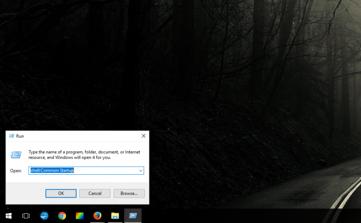Click Browse... to locate a program
Screen dimensions: 361x223
[129, 193]
